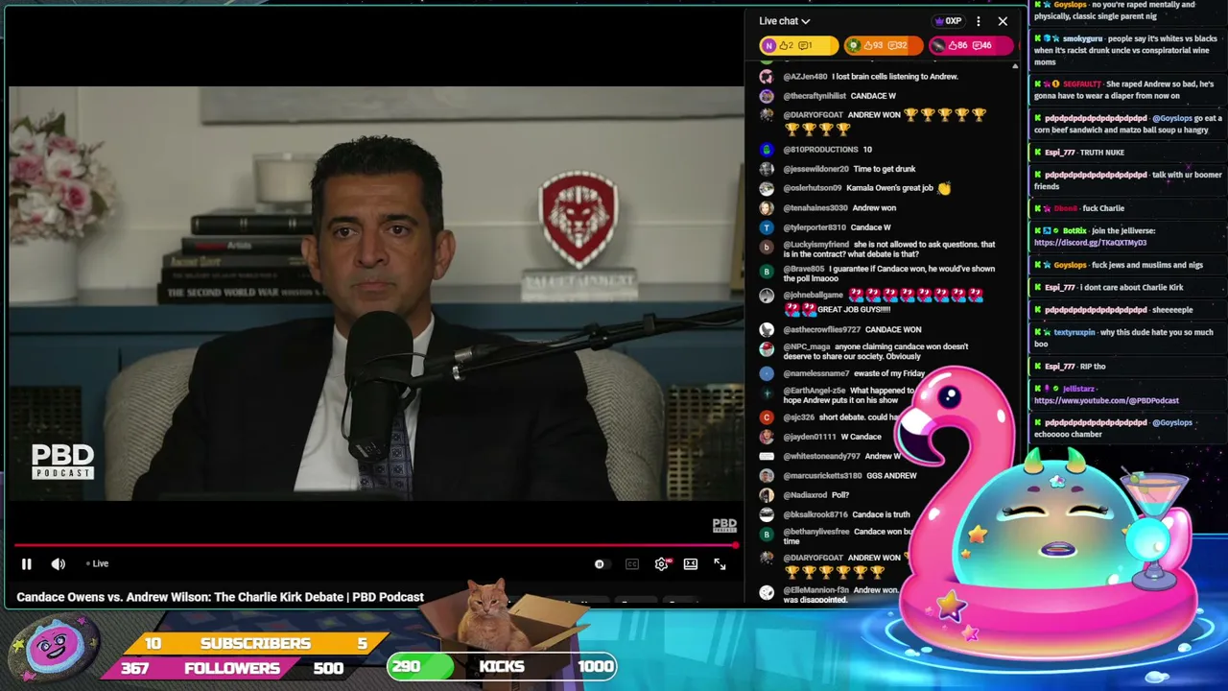The height and width of the screenshot is (691, 1228).
Task: Click @marcusricketts3180 avatar
Action: (767, 476)
